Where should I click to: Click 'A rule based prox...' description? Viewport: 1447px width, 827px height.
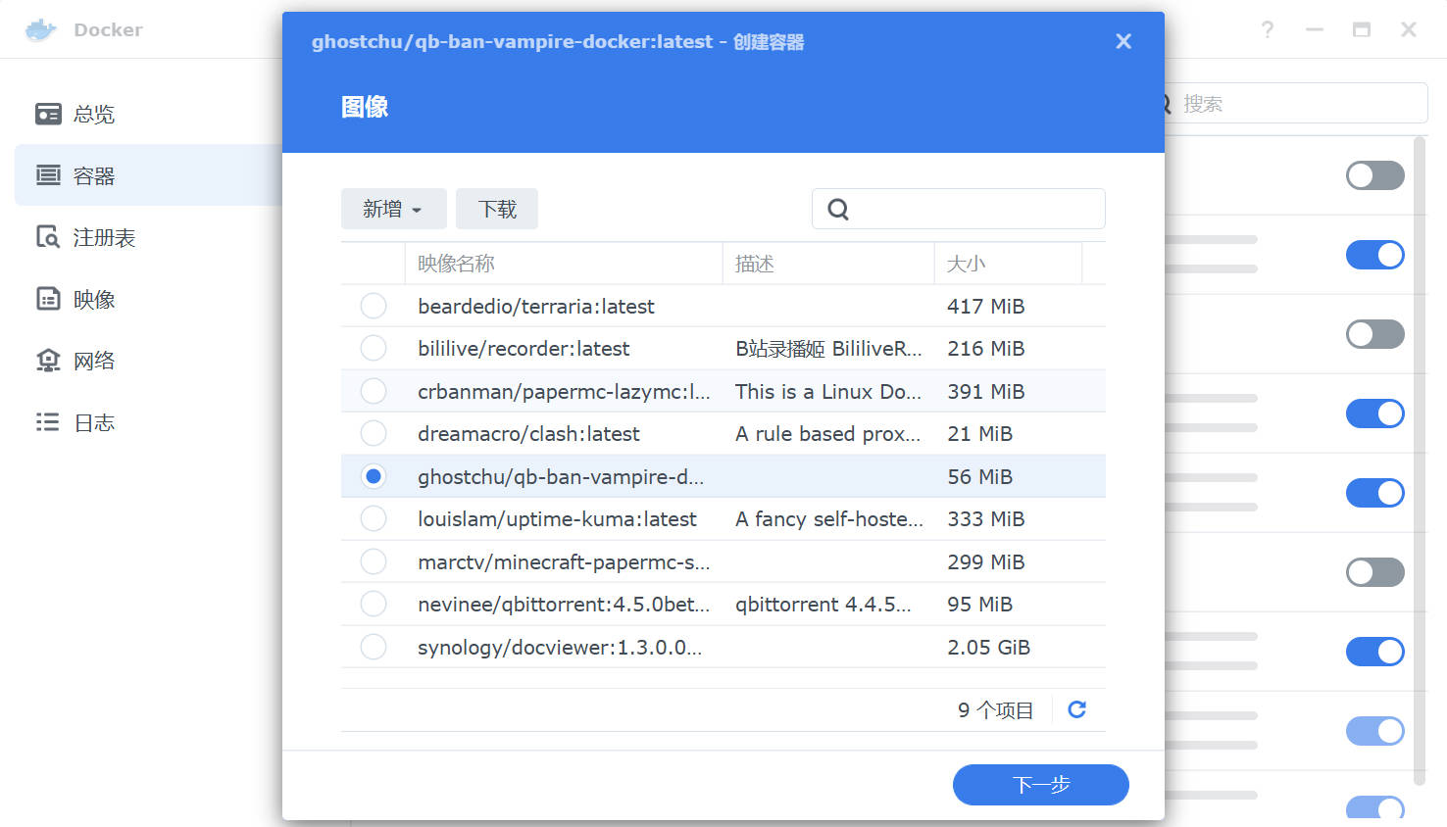point(828,433)
